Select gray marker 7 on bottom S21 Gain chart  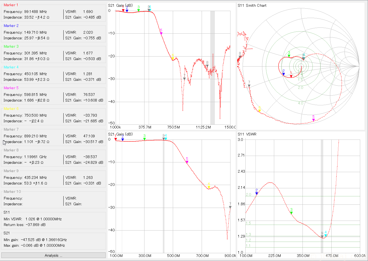(230, 207)
